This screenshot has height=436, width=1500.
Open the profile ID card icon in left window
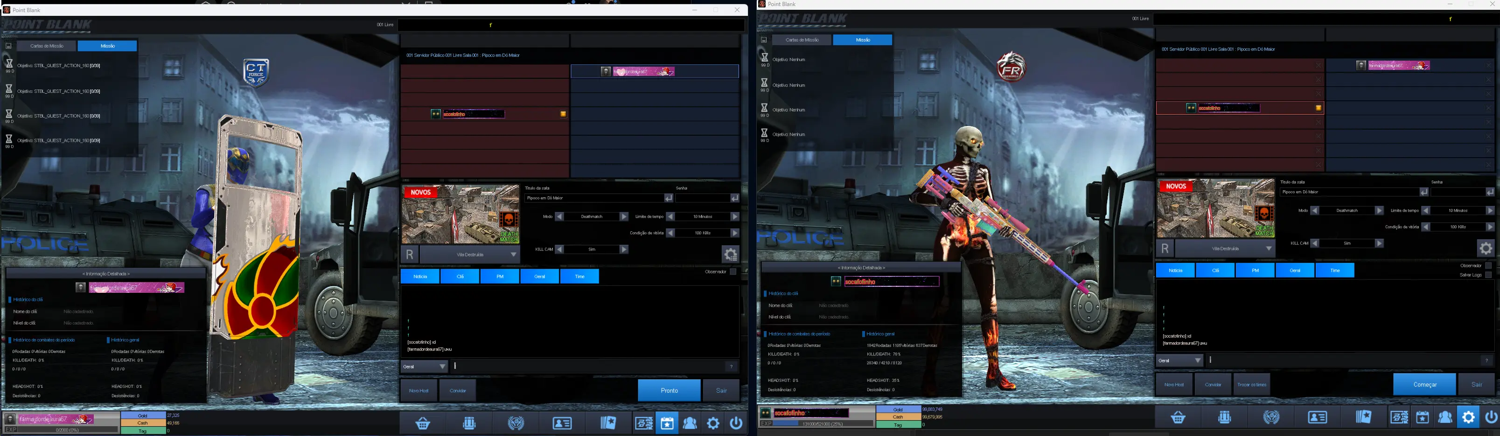[562, 423]
